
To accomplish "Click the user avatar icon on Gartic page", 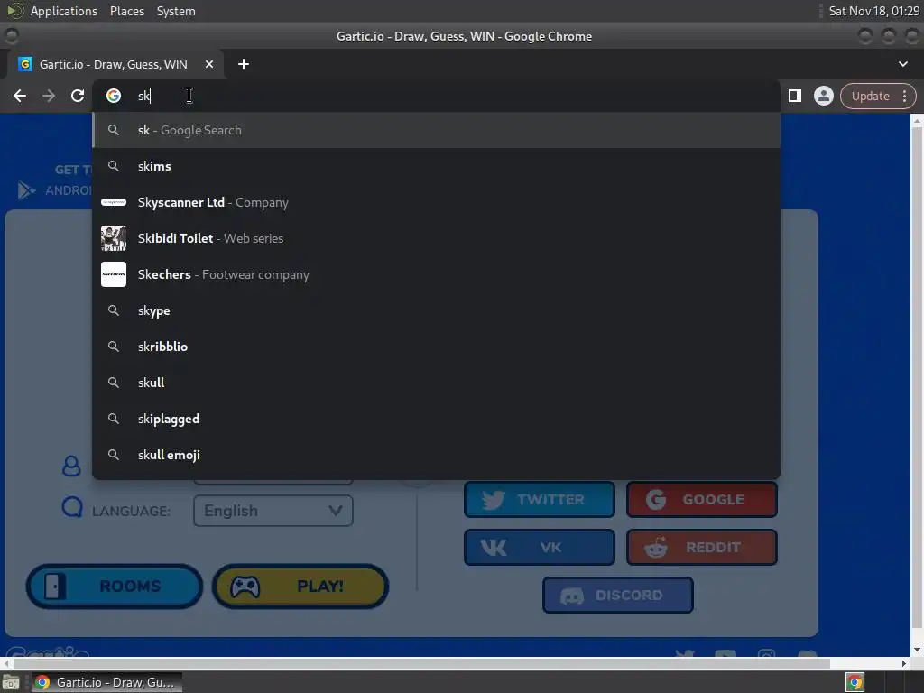I will point(71,467).
